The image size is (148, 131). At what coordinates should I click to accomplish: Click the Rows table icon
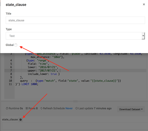27,108
